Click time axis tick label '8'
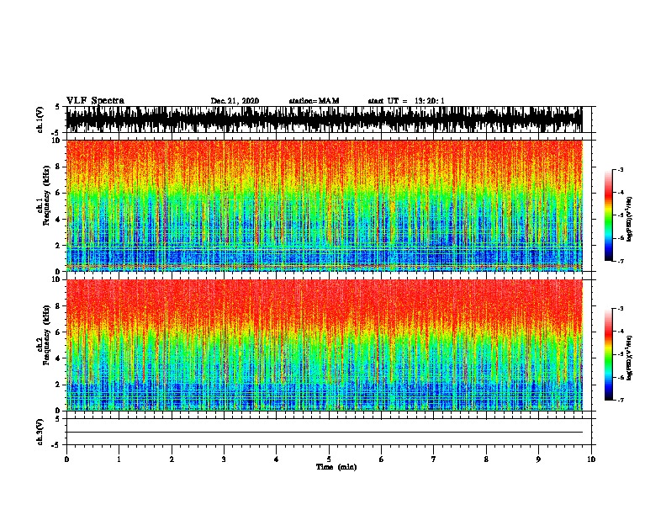 (486, 459)
